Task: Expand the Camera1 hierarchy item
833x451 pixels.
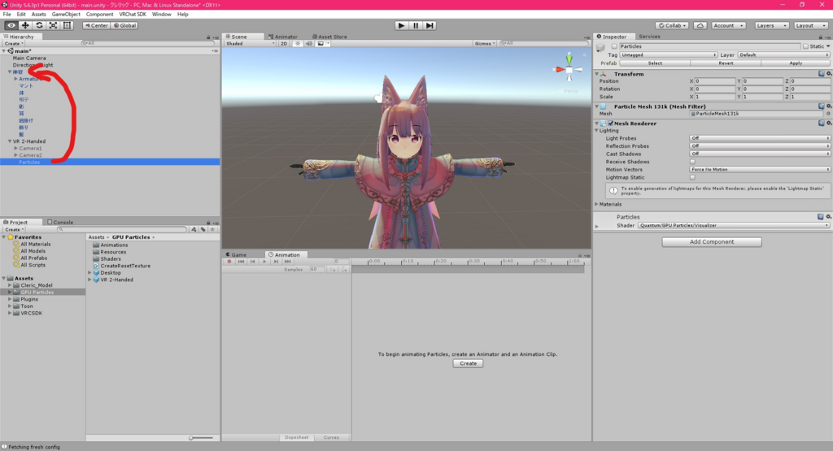Action: (16, 149)
